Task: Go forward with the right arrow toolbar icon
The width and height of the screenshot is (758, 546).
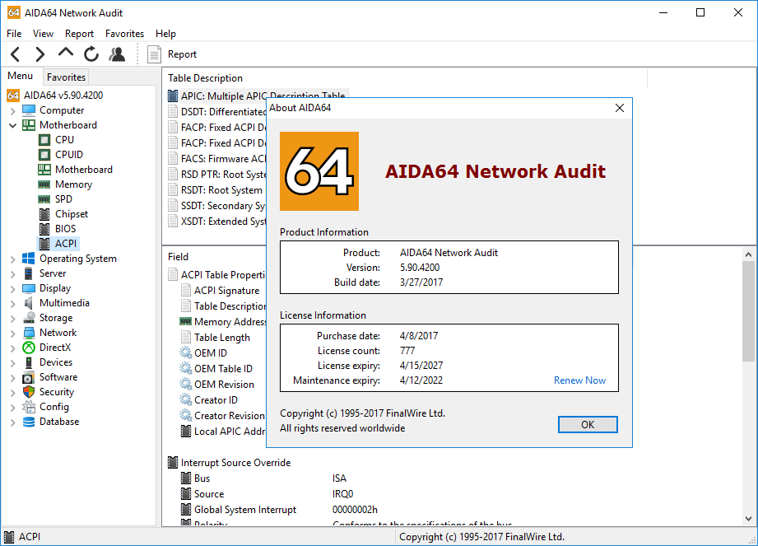Action: [40, 54]
